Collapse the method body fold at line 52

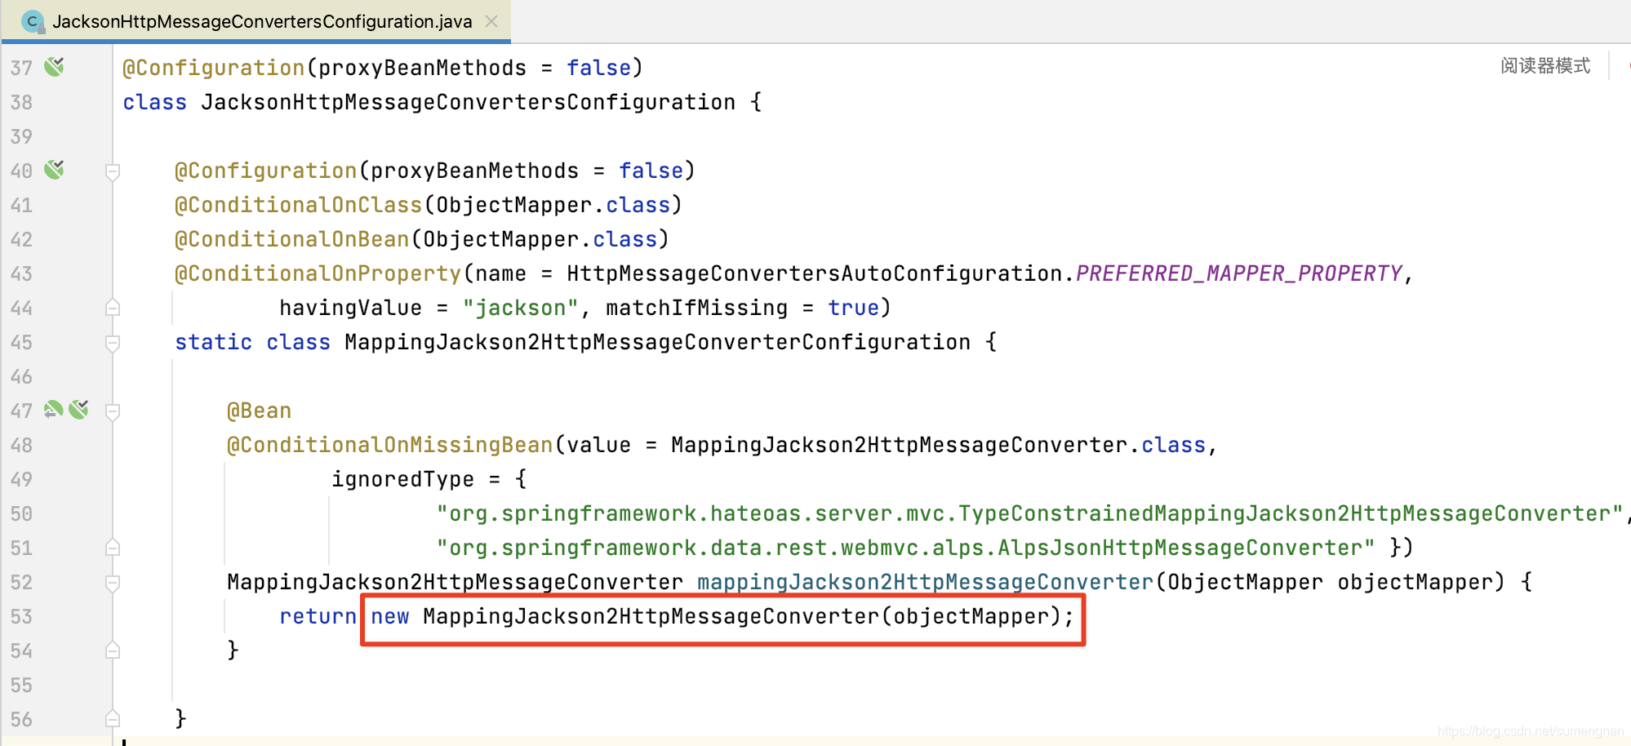coord(113,583)
